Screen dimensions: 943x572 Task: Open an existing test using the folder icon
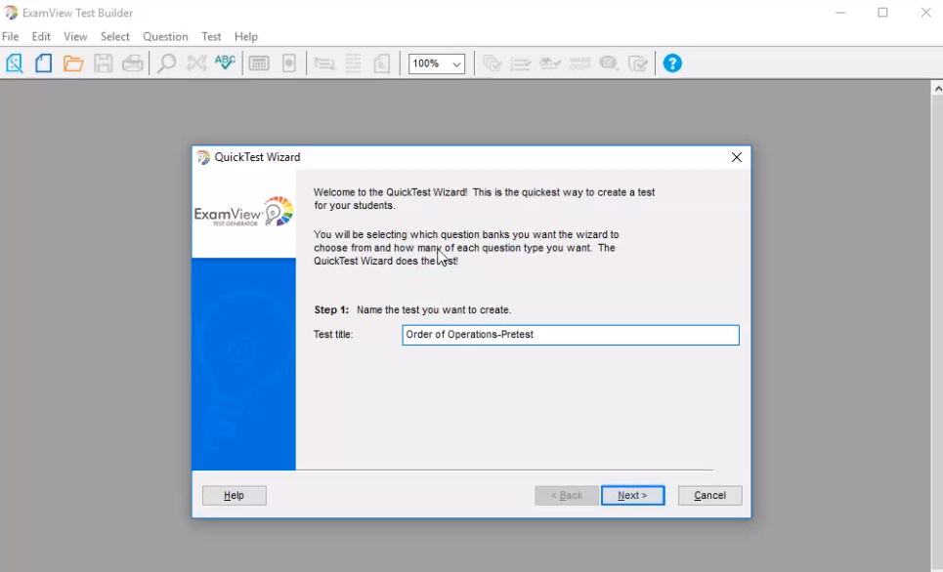coord(72,62)
